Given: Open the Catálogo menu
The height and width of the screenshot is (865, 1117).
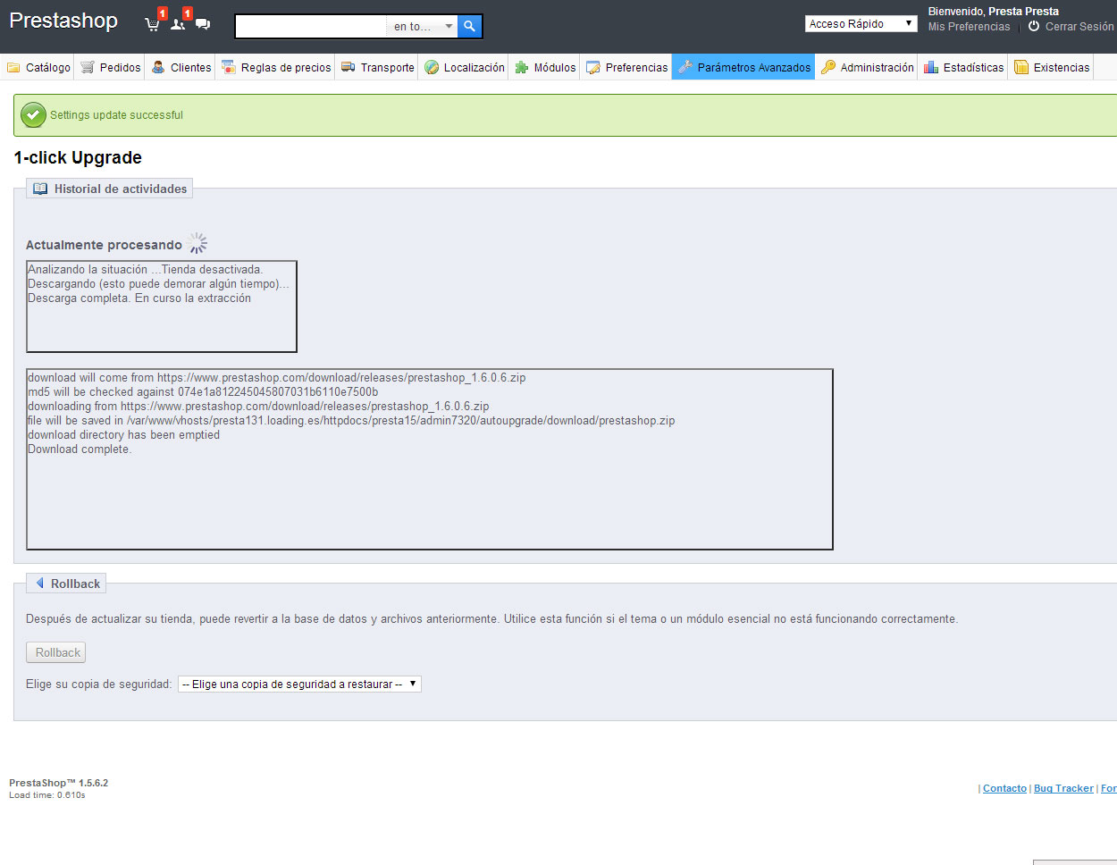Looking at the screenshot, I should (x=38, y=67).
